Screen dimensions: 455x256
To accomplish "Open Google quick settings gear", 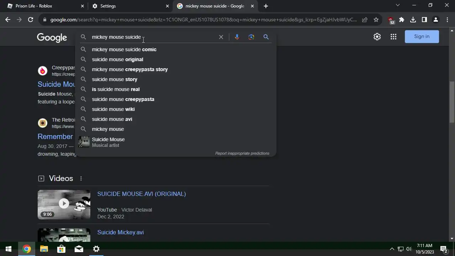I will 377,37.
